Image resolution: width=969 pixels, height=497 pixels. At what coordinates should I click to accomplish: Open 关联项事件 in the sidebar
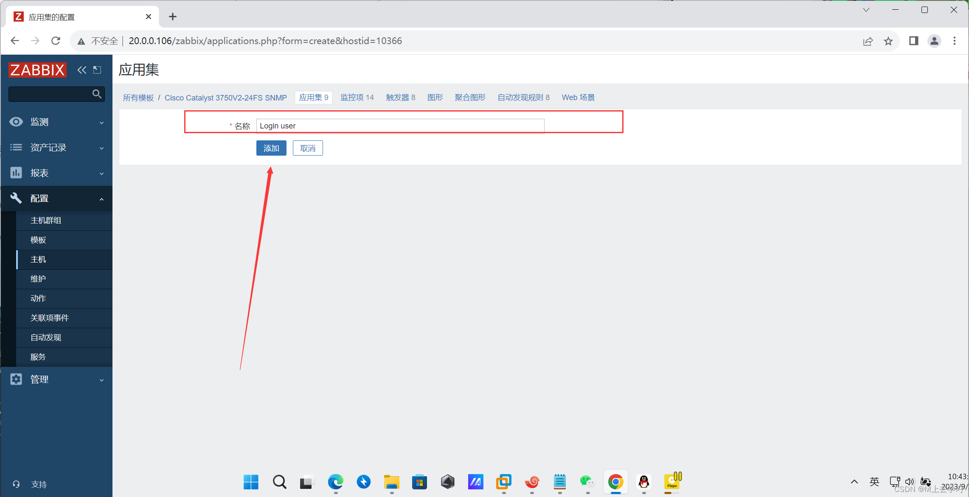tap(50, 318)
